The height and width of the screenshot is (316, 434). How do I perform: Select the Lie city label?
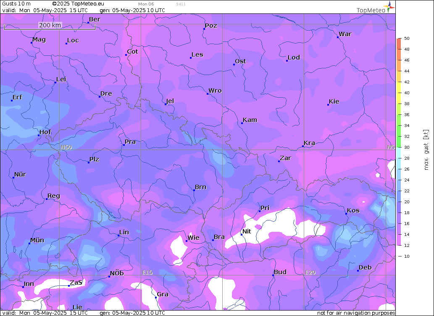pos(77,307)
